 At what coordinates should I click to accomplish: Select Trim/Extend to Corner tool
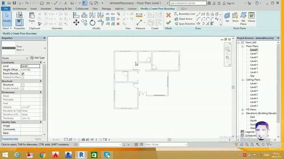100,23
